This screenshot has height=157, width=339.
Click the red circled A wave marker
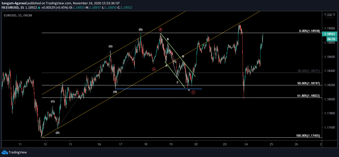[x=154, y=69]
